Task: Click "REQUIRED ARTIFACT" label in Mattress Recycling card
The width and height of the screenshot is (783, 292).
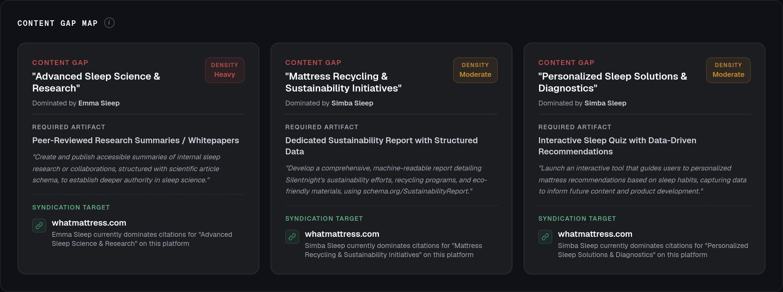Action: pyautogui.click(x=322, y=127)
